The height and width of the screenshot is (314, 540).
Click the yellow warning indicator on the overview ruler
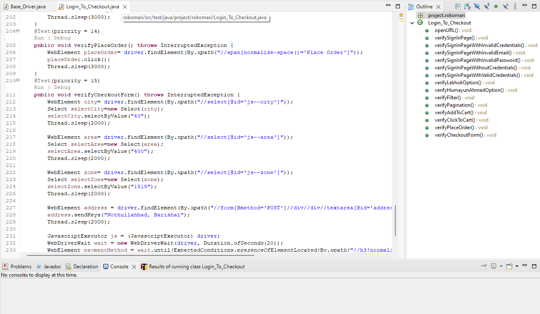(x=401, y=15)
